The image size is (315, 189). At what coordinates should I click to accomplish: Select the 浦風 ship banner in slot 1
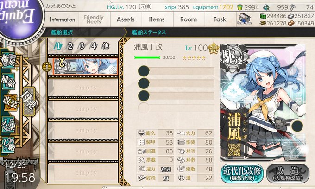[85, 66]
